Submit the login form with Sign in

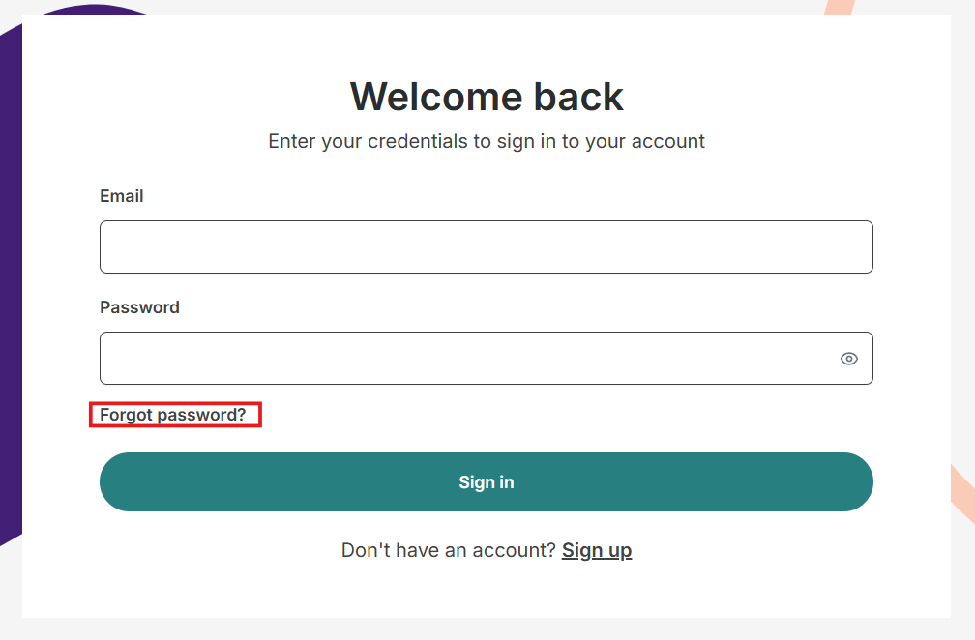click(x=486, y=481)
